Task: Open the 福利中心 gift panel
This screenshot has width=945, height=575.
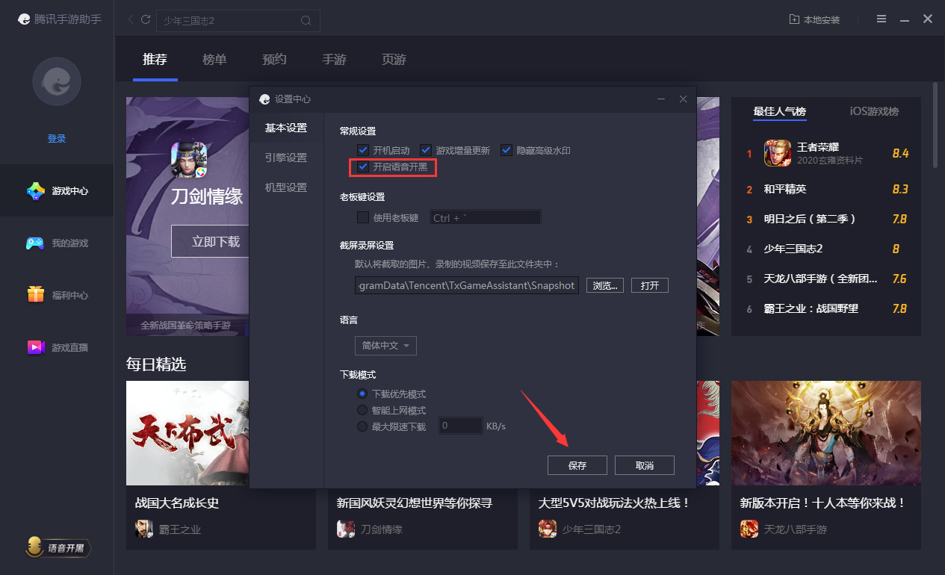Action: click(56, 294)
